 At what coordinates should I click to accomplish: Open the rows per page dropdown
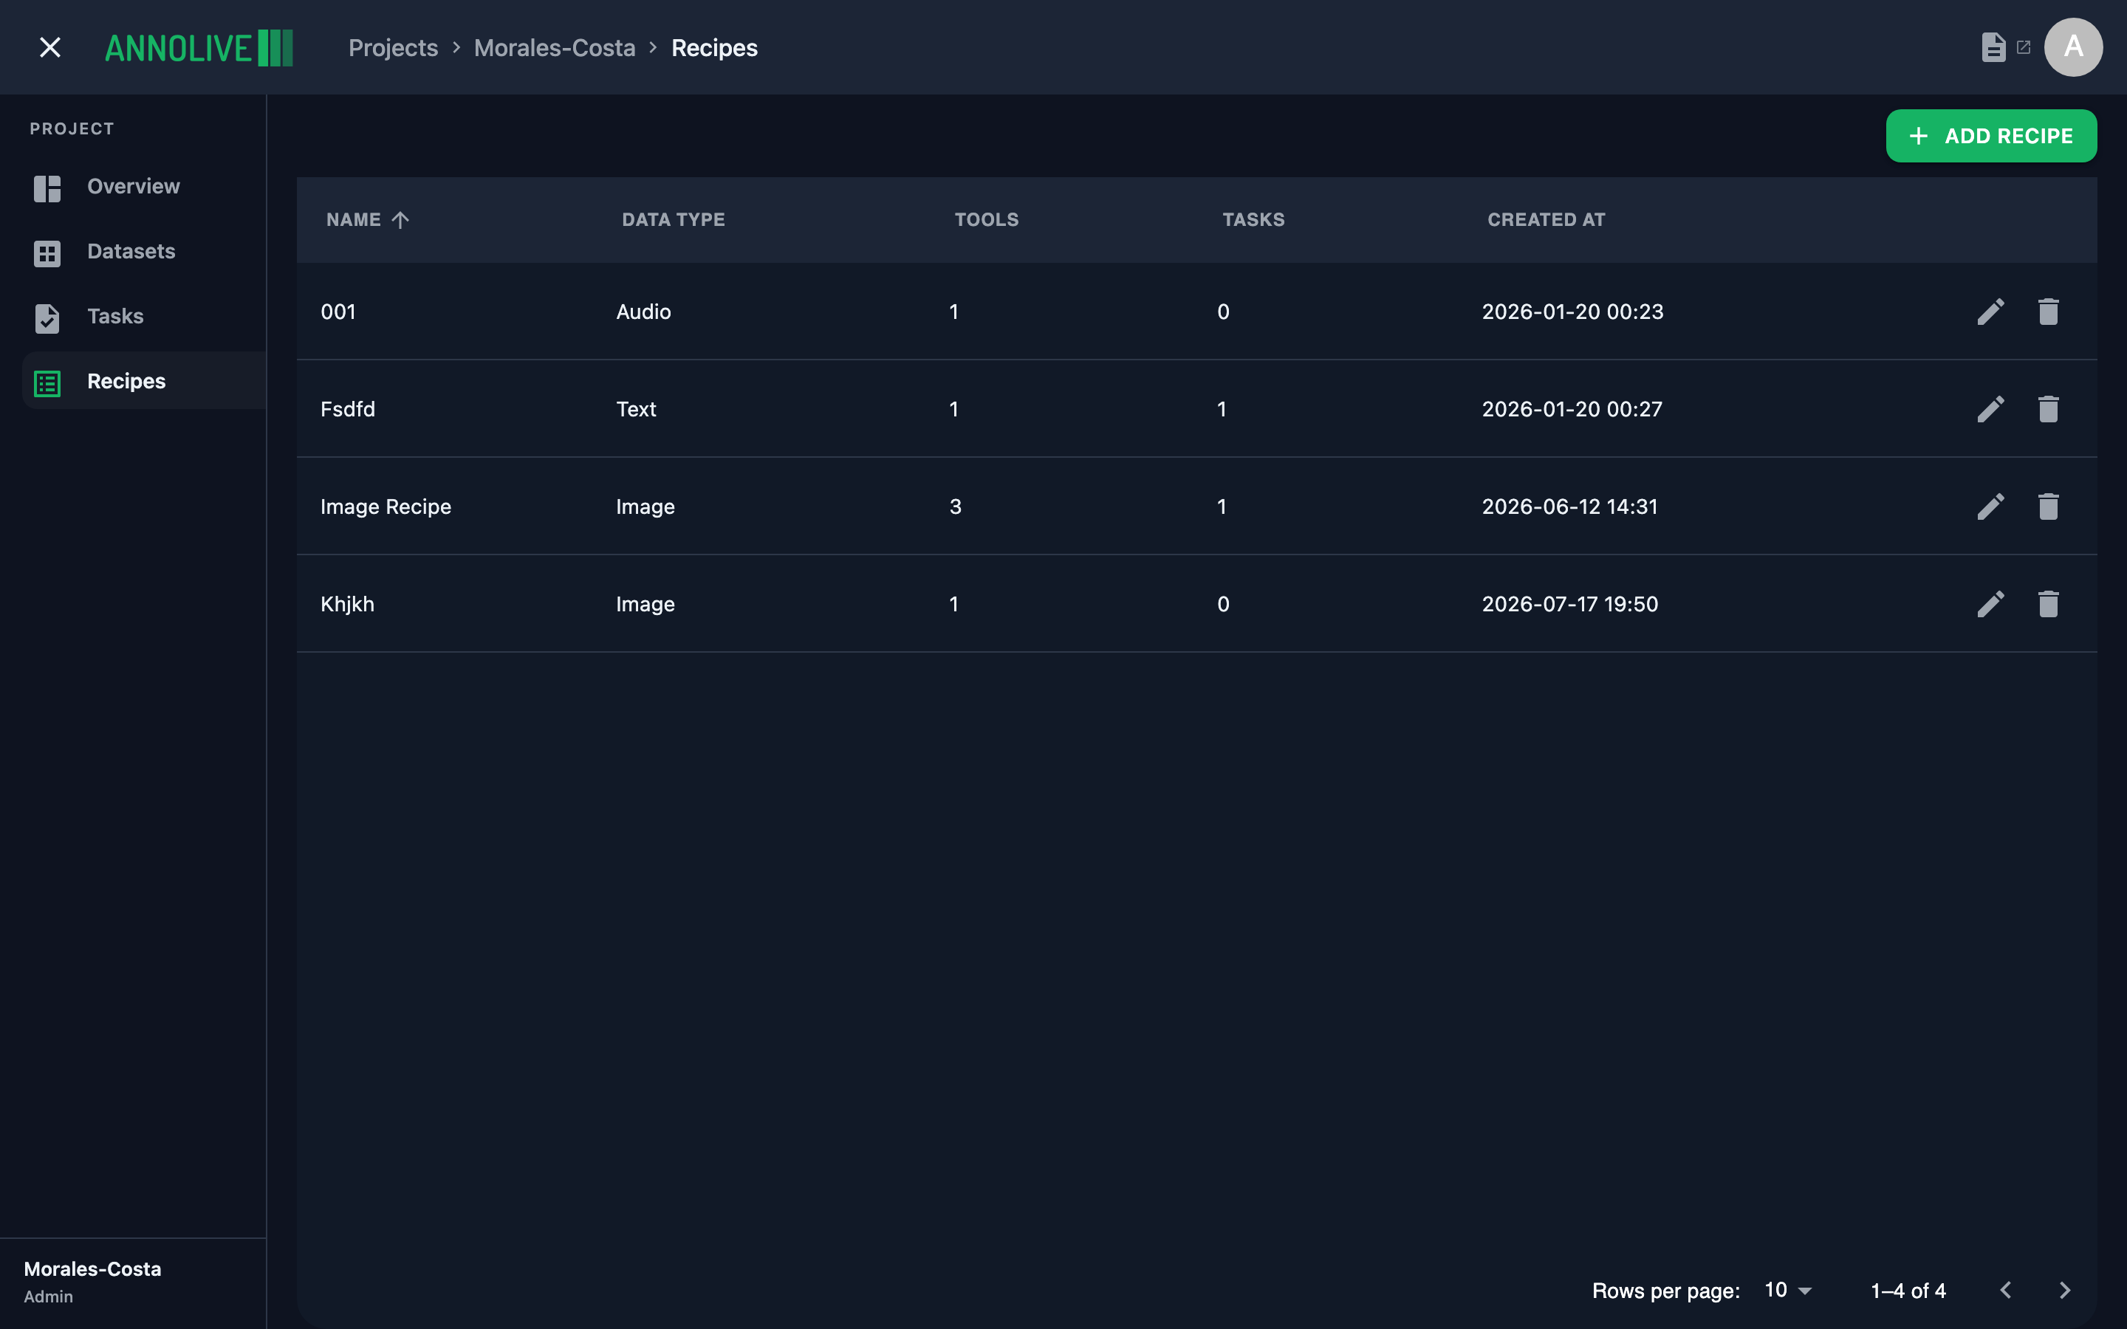point(1788,1291)
